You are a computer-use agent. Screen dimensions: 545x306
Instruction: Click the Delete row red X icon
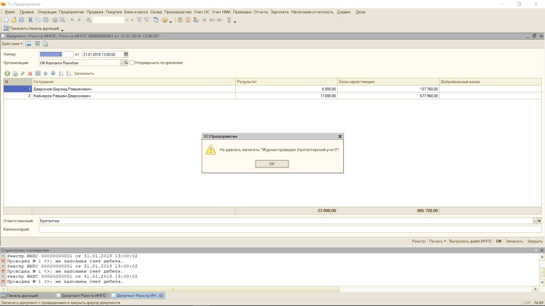(30, 74)
